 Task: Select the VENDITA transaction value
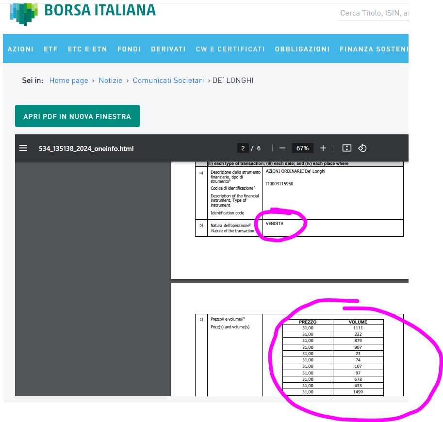click(275, 224)
